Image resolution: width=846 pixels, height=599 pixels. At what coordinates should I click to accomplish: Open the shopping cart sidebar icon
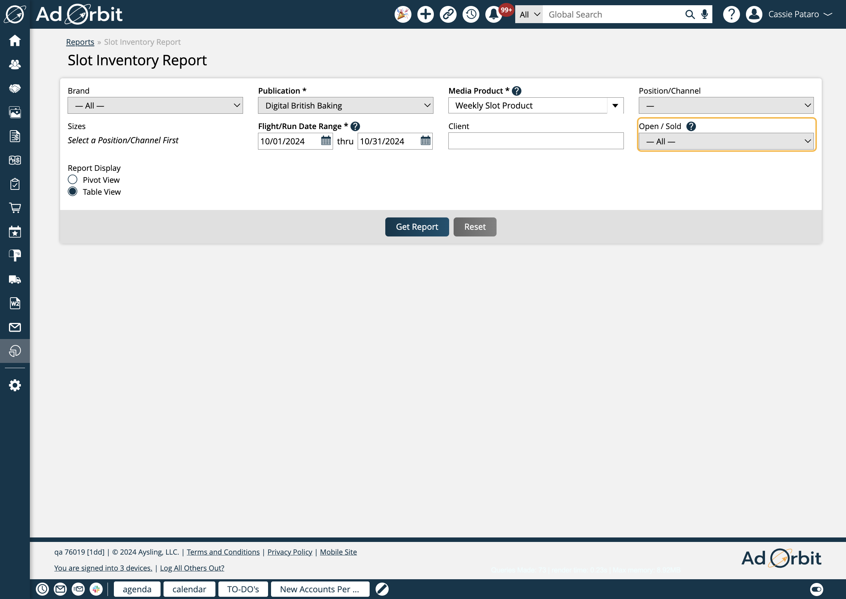coord(15,208)
